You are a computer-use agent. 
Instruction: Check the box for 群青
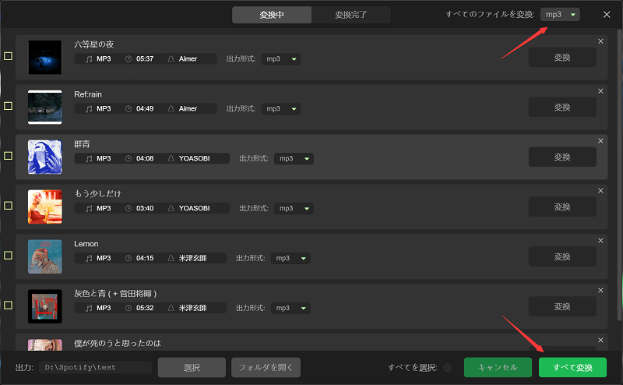8,156
